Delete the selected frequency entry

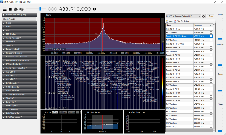click(185, 21)
